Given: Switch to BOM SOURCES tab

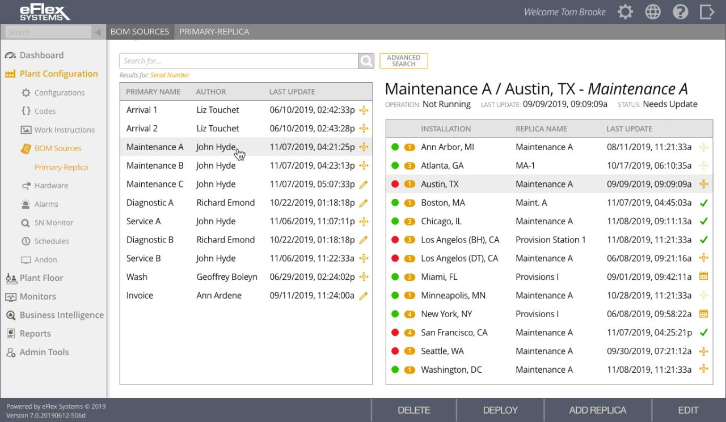Looking at the screenshot, I should click(x=140, y=32).
